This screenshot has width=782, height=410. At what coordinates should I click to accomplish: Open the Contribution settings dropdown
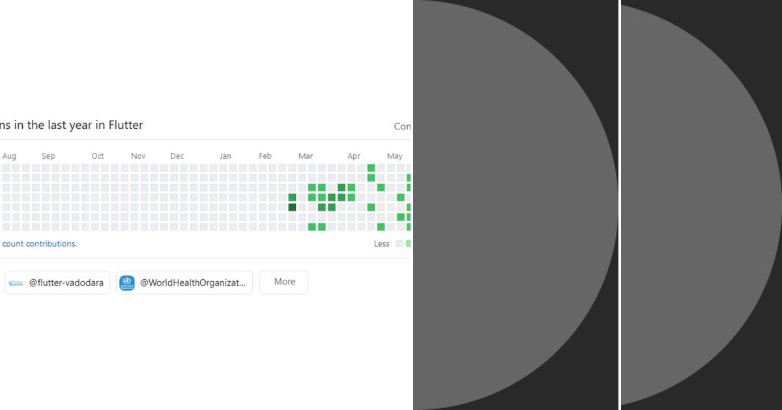[403, 126]
